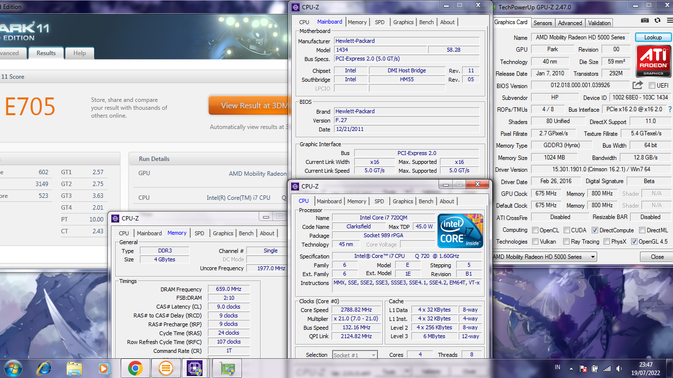673x378 pixels.
Task: Toggle the PhysX checkbox
Action: coord(607,242)
